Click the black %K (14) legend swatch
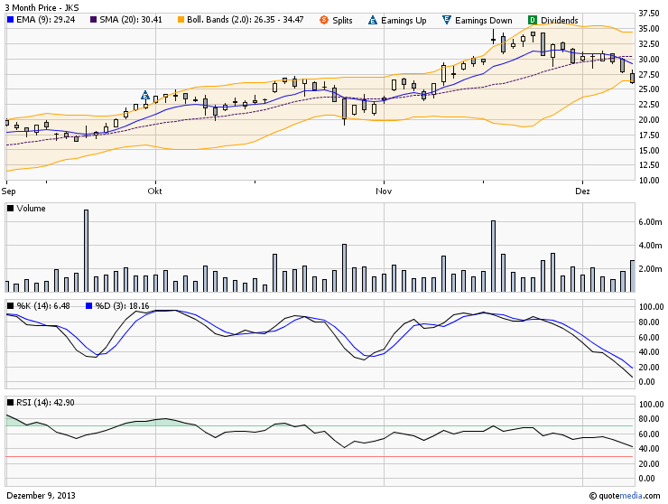This screenshot has width=668, height=504. [11, 305]
